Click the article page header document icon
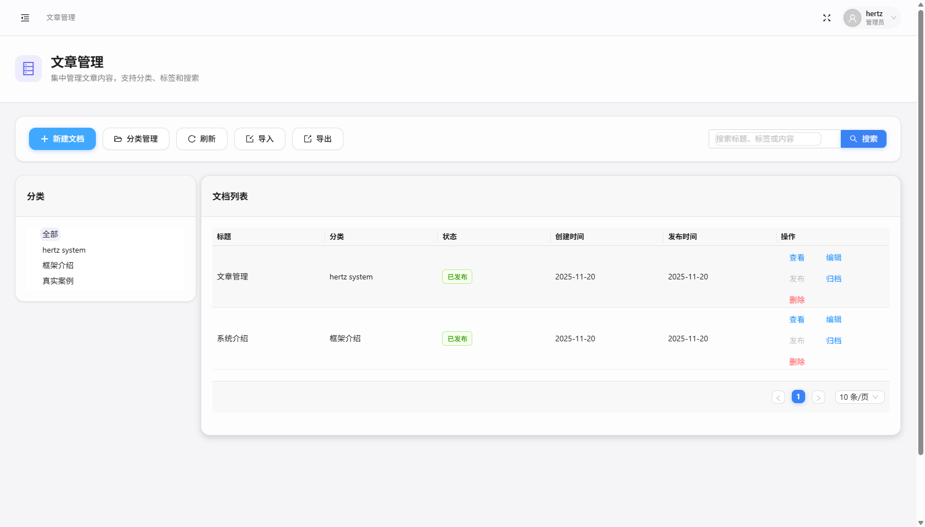Screen dimensions: 925x527 pos(28,68)
